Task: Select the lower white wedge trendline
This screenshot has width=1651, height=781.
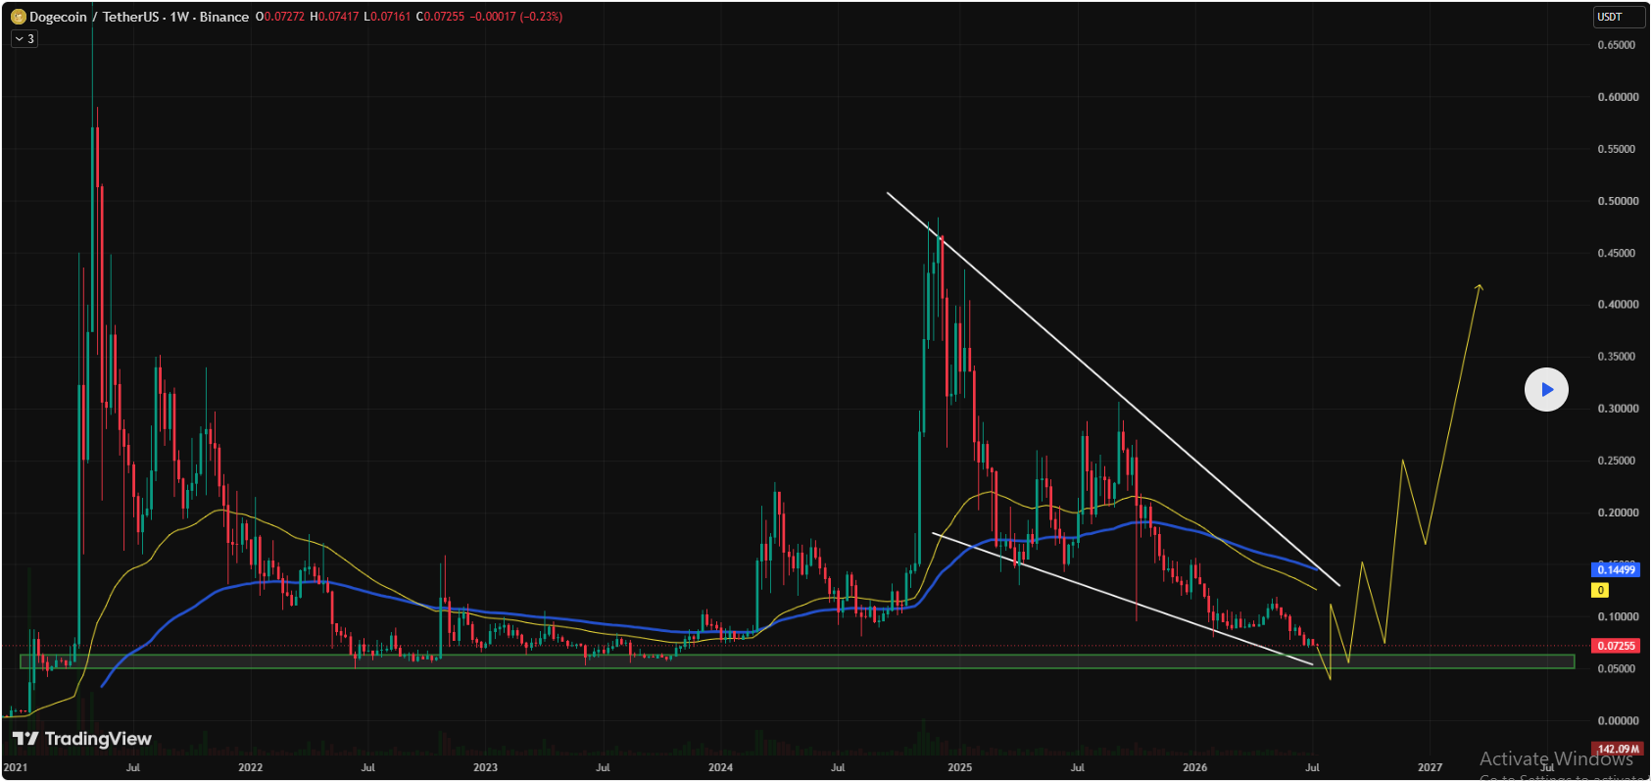Action: (x=1122, y=599)
